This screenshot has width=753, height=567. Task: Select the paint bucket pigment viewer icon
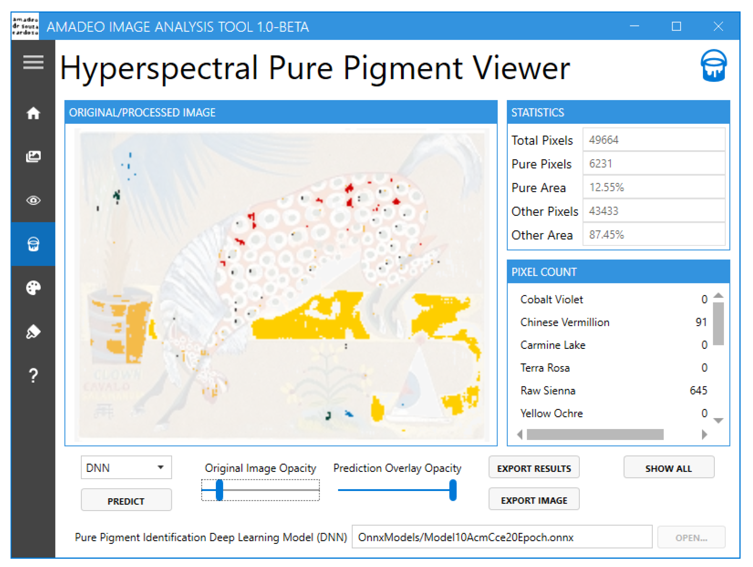33,244
